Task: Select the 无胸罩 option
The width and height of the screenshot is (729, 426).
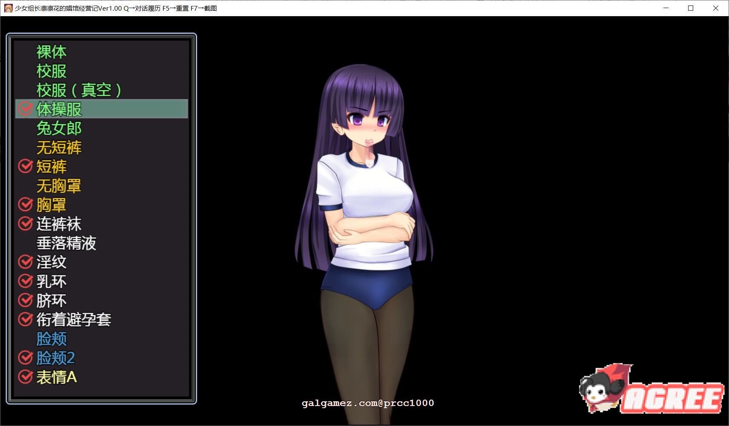Action: pyautogui.click(x=59, y=186)
